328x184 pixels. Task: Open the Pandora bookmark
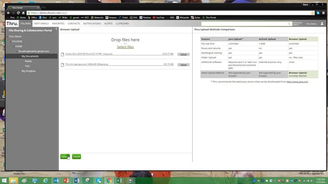(145, 17)
